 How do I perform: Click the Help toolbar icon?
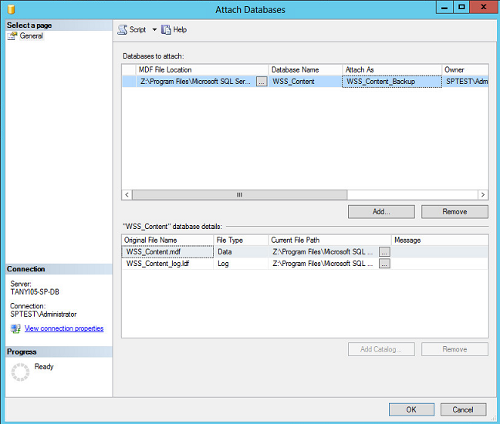[166, 29]
